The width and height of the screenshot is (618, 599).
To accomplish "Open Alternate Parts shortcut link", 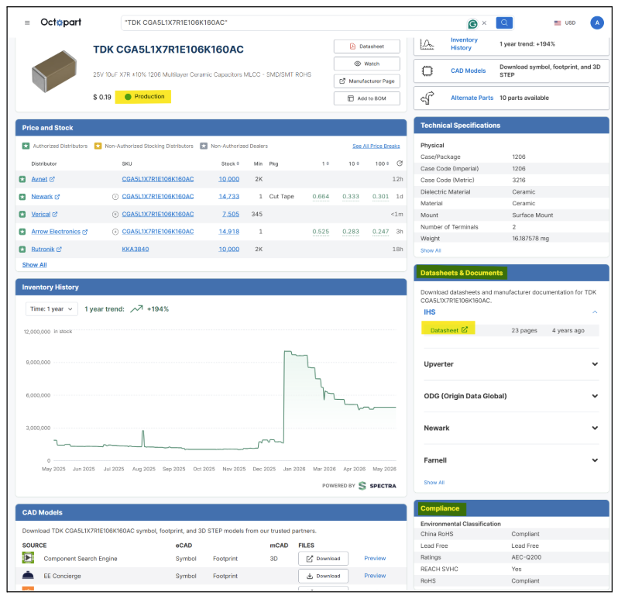I will pyautogui.click(x=472, y=98).
